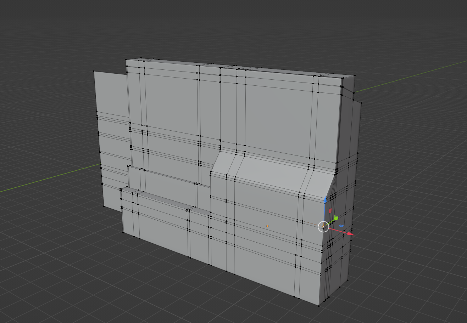This screenshot has width=467, height=323.
Task: Click the red X-axis move gizmo arrow
Action: pos(350,233)
